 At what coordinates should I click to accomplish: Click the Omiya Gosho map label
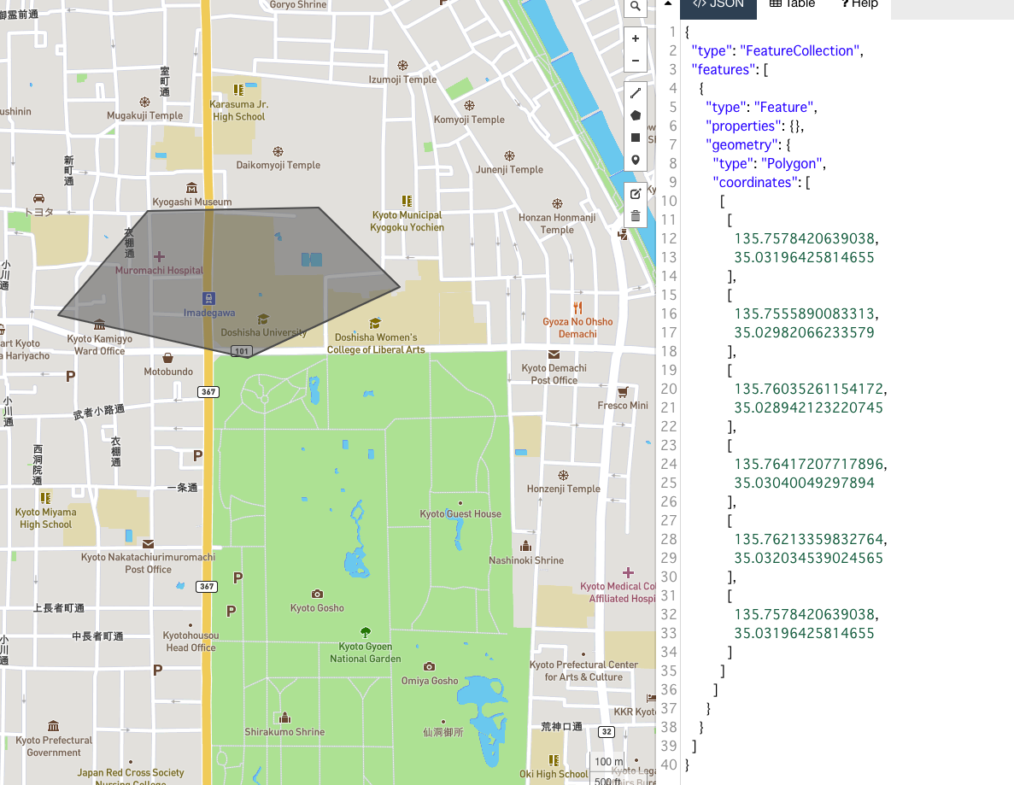tap(430, 681)
